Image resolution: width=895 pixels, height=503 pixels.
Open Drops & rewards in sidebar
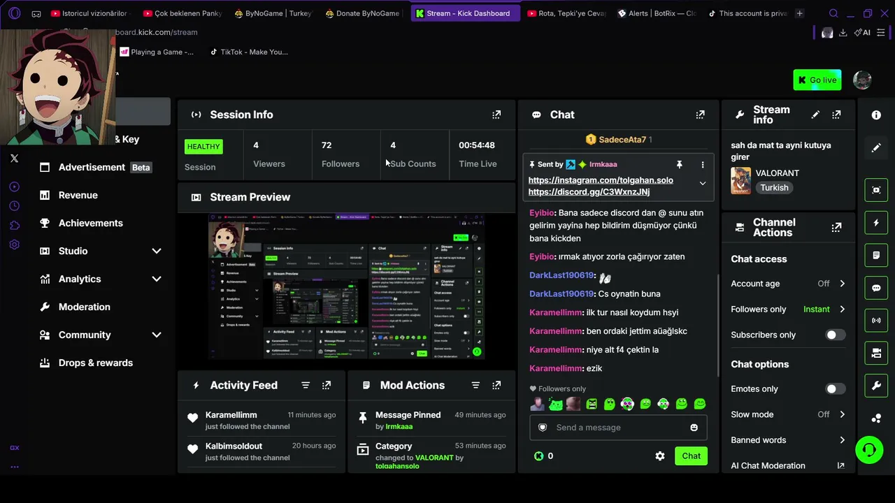tap(101, 363)
